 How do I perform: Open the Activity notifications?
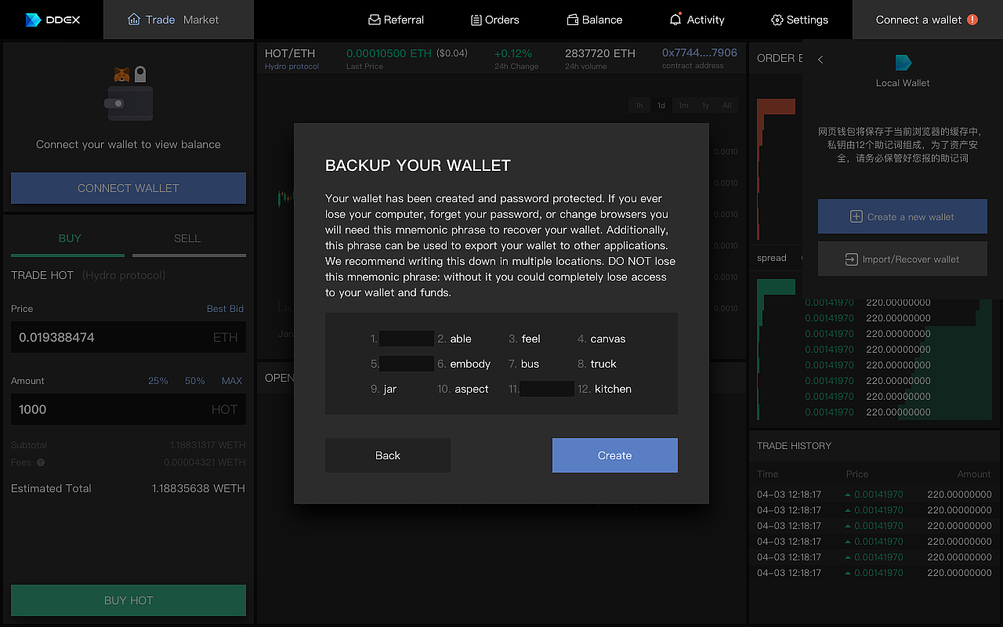coord(697,20)
